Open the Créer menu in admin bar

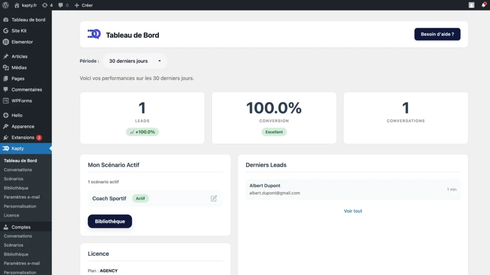click(x=83, y=5)
